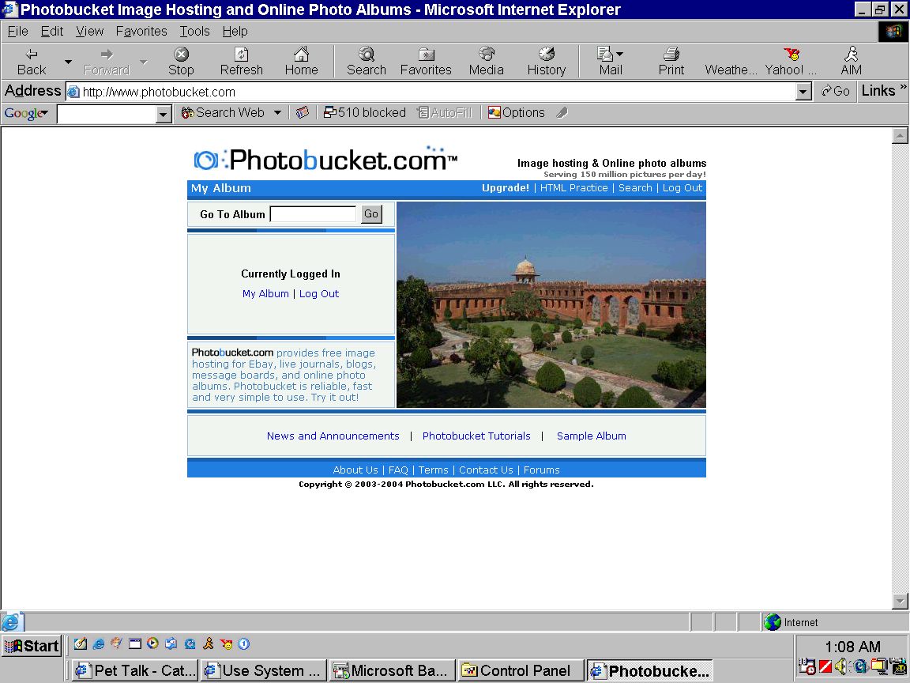The width and height of the screenshot is (910, 683).
Task: Click the Search link in blue header
Action: (x=635, y=187)
